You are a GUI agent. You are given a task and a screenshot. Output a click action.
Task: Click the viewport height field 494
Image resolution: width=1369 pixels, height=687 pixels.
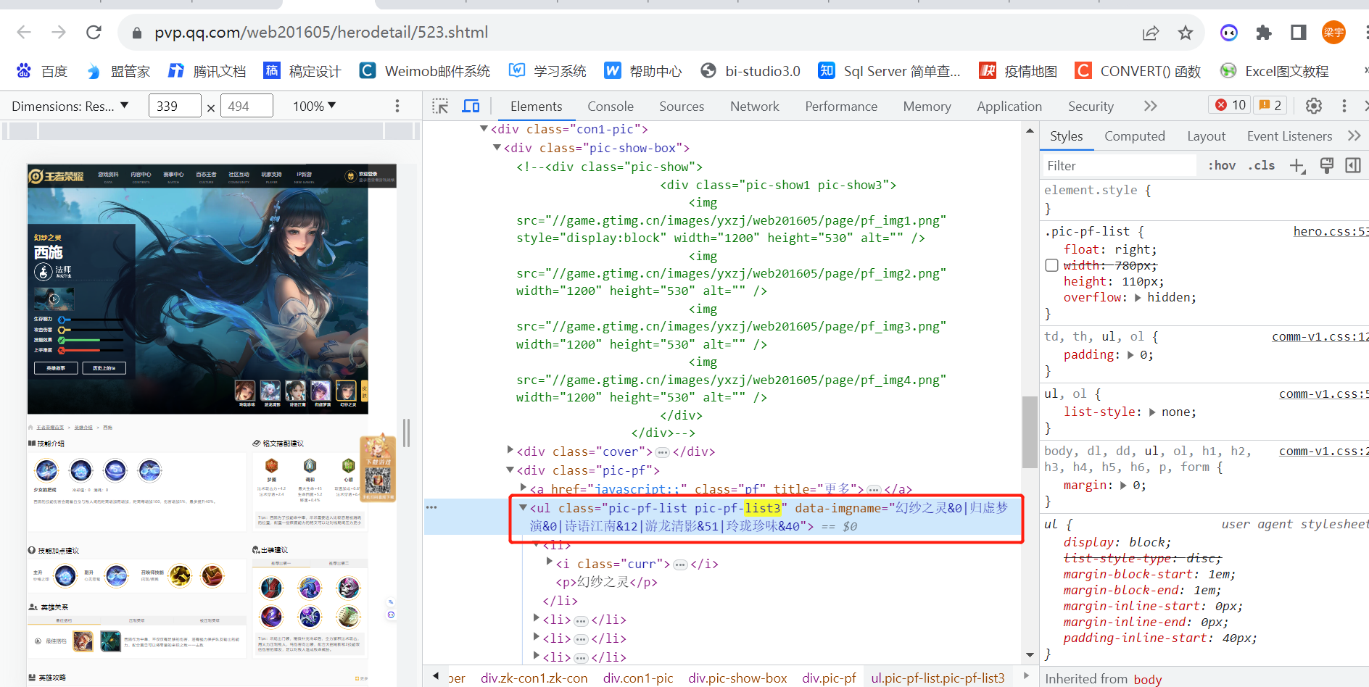[247, 106]
